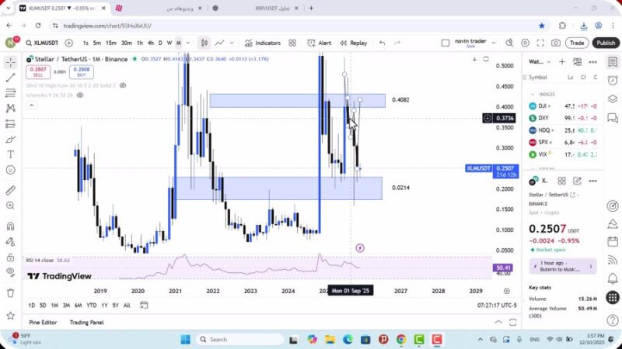Start bar Replay mode
Image resolution: width=622 pixels, height=349 pixels.
coord(353,43)
